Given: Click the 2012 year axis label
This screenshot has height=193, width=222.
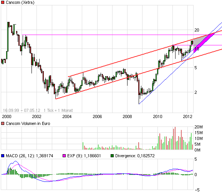Looking at the screenshot, I should coord(187,116).
